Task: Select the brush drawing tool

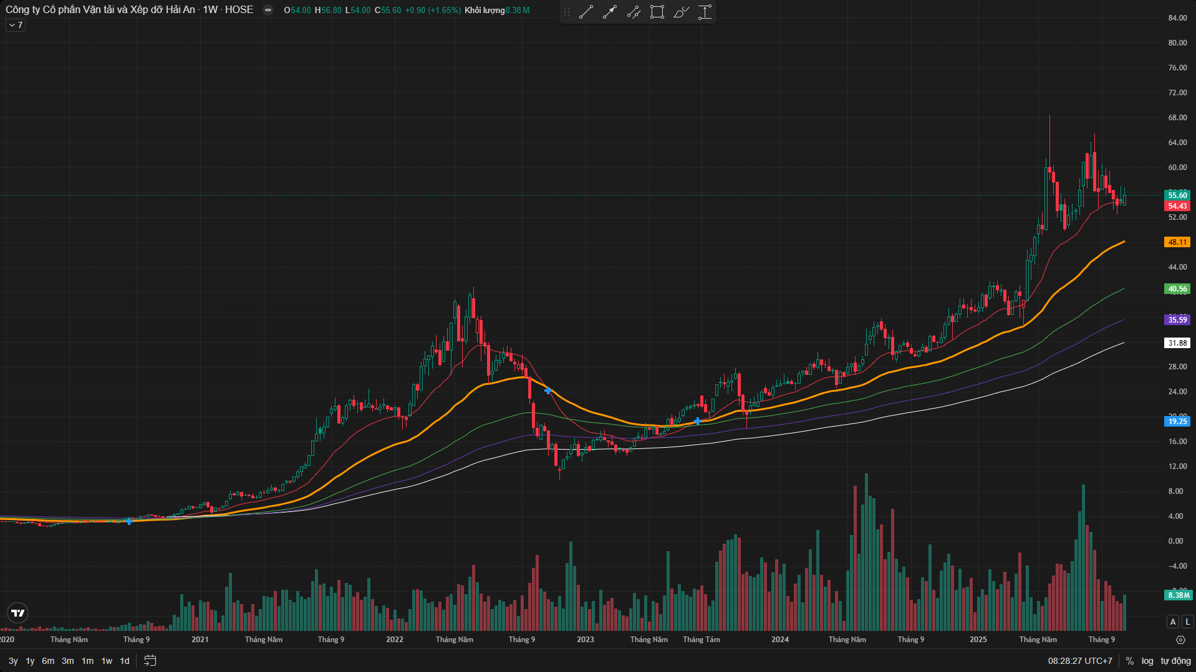Action: click(x=681, y=12)
